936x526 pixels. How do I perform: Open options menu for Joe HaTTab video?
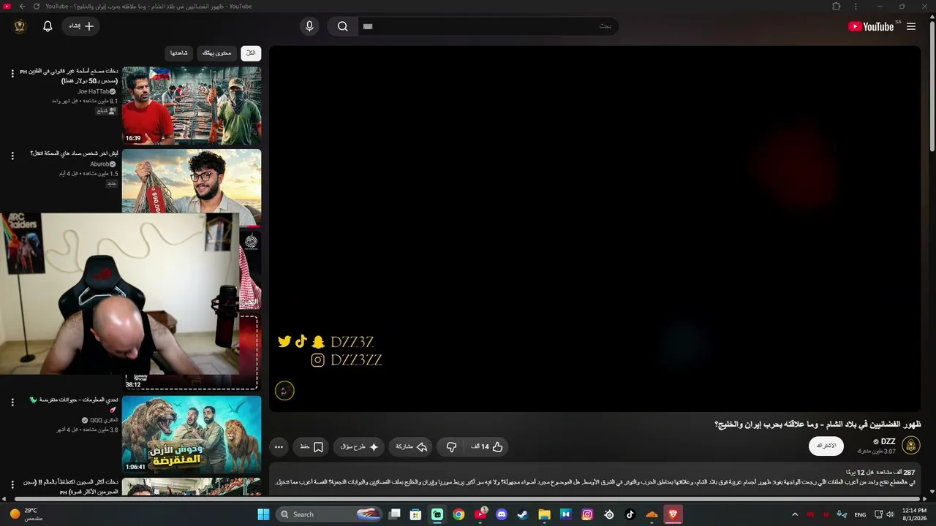[12, 73]
